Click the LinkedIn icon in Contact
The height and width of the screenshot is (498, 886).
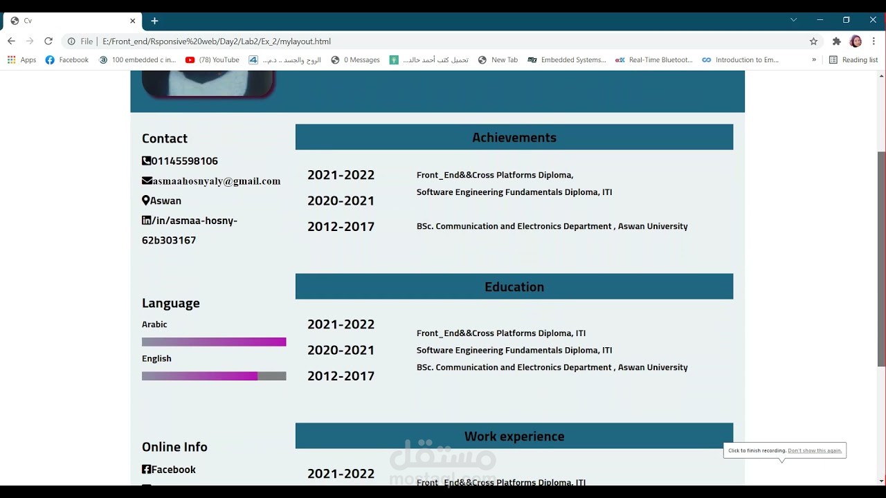(x=146, y=220)
